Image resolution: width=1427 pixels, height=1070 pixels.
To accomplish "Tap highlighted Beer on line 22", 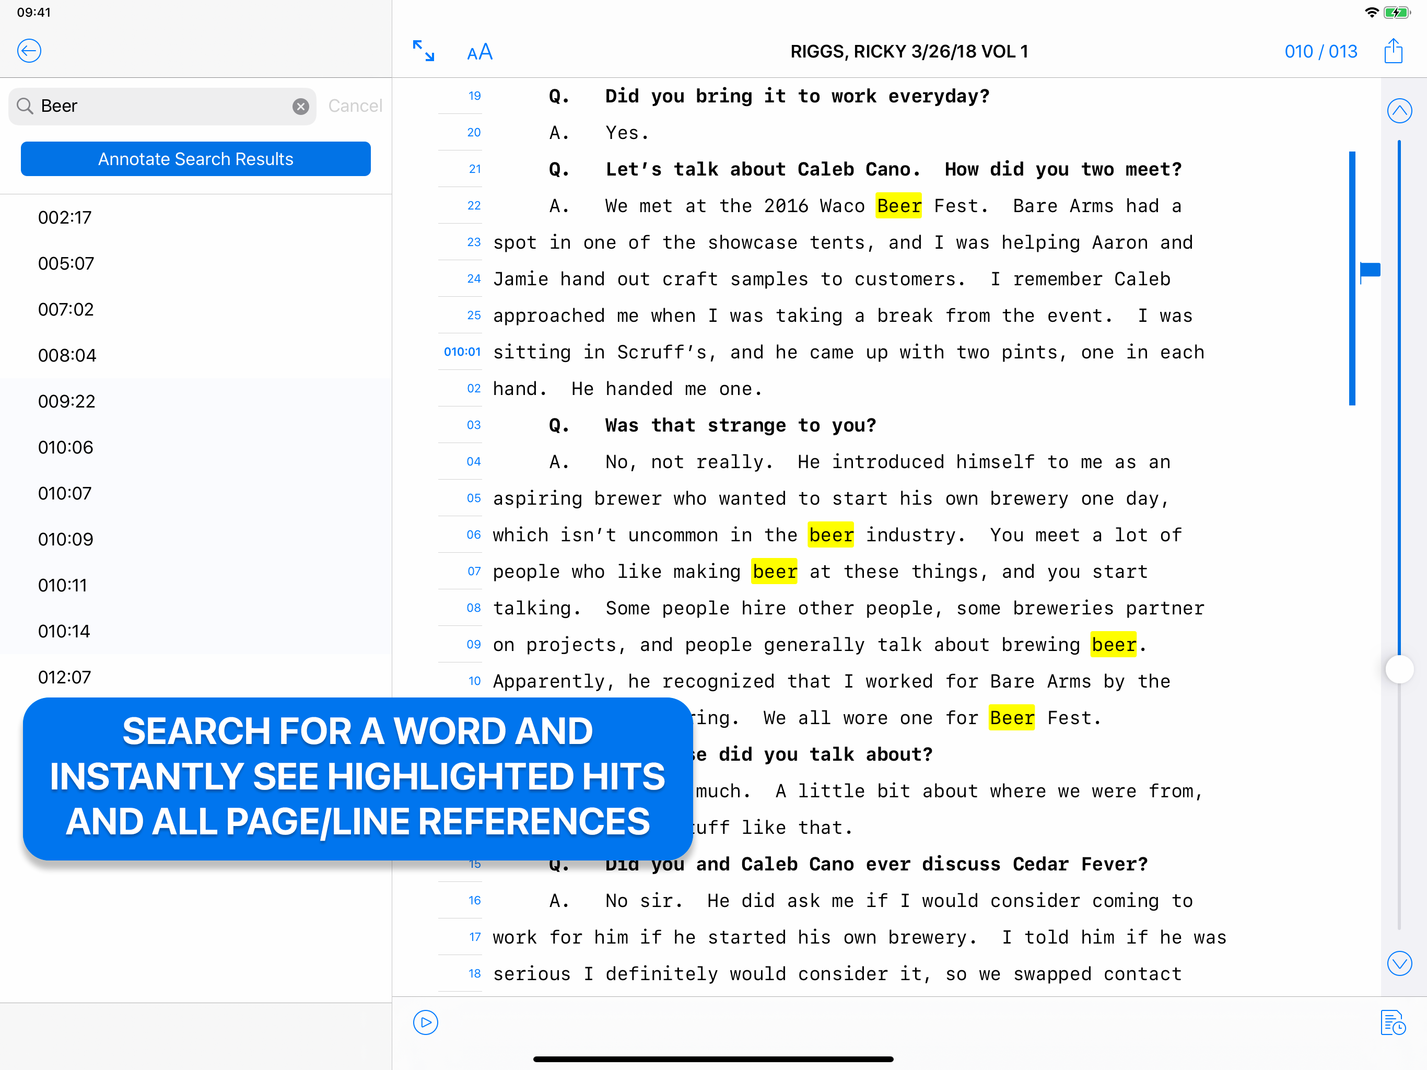I will coord(898,206).
